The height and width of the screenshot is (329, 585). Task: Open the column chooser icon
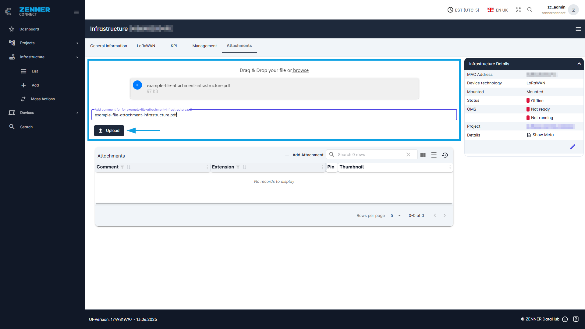[423, 155]
